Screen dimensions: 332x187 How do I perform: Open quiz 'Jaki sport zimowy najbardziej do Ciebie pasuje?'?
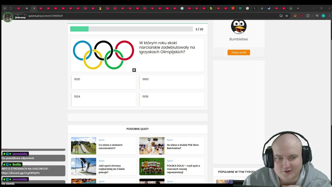112,169
